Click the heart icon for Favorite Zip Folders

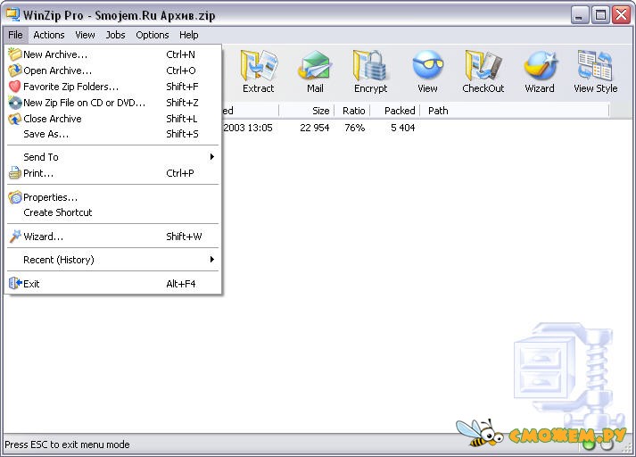coord(14,87)
